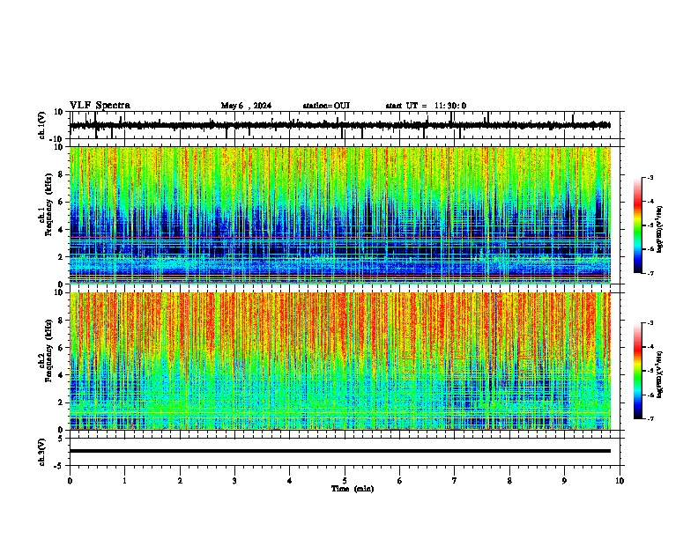Click the date text "May 6 , 2024"

pos(246,106)
